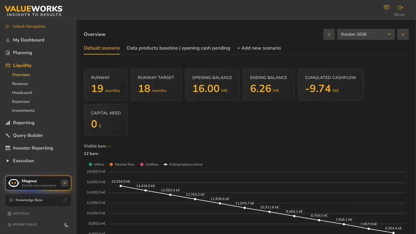
Task: Toggle dark mode with moon icon
Action: (67, 225)
